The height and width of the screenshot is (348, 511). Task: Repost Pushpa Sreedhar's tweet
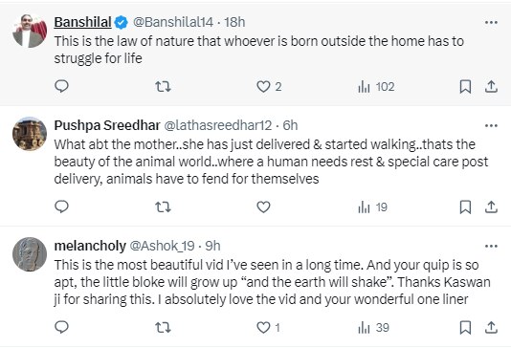coord(163,207)
